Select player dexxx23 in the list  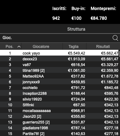pos(59,59)
